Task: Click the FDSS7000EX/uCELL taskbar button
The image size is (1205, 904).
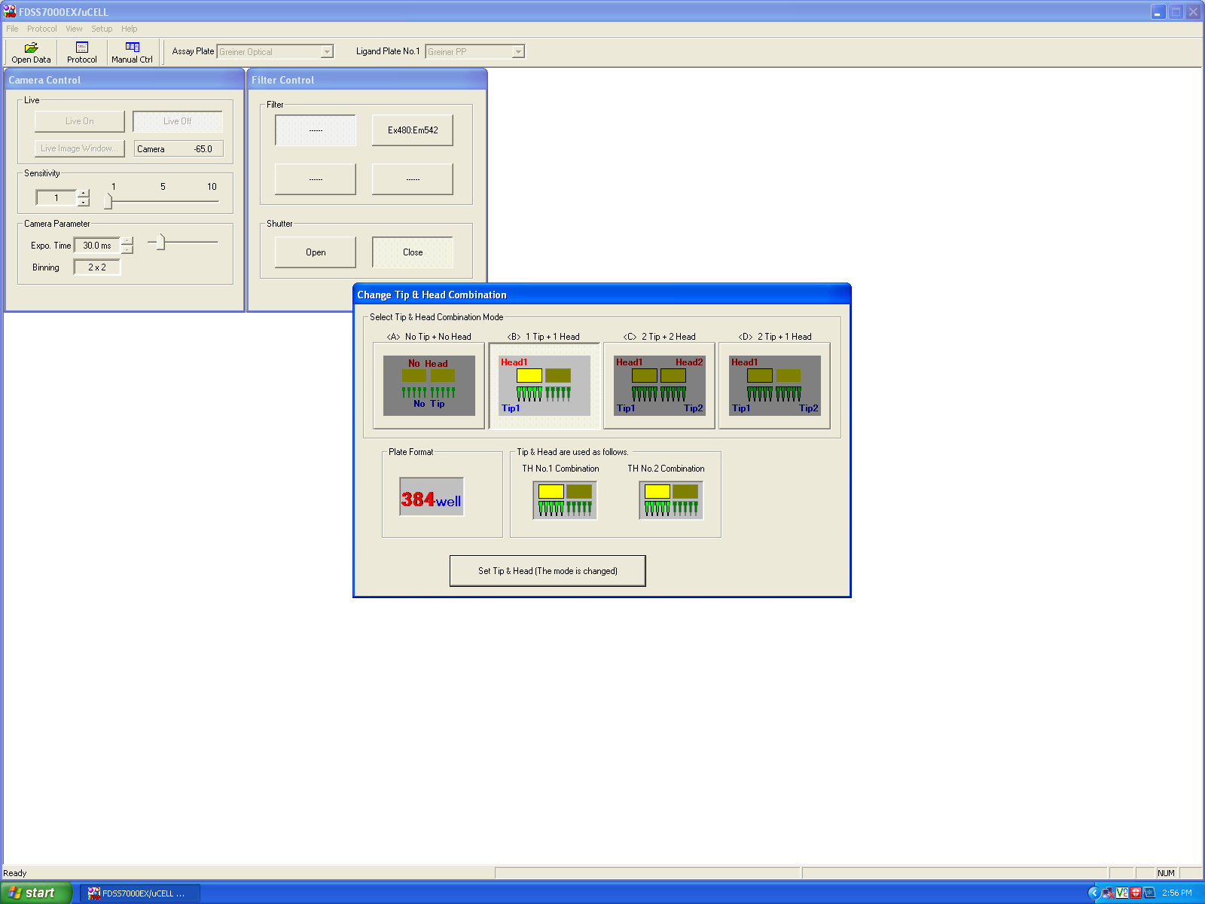Action: (141, 893)
